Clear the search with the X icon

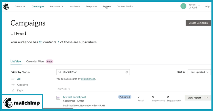point(127,72)
